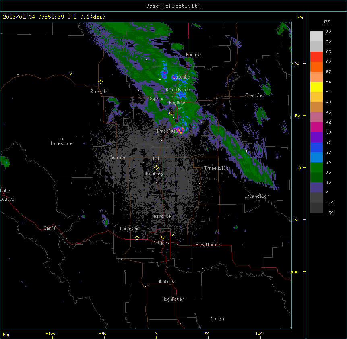Click the Innisfail label

166,131
